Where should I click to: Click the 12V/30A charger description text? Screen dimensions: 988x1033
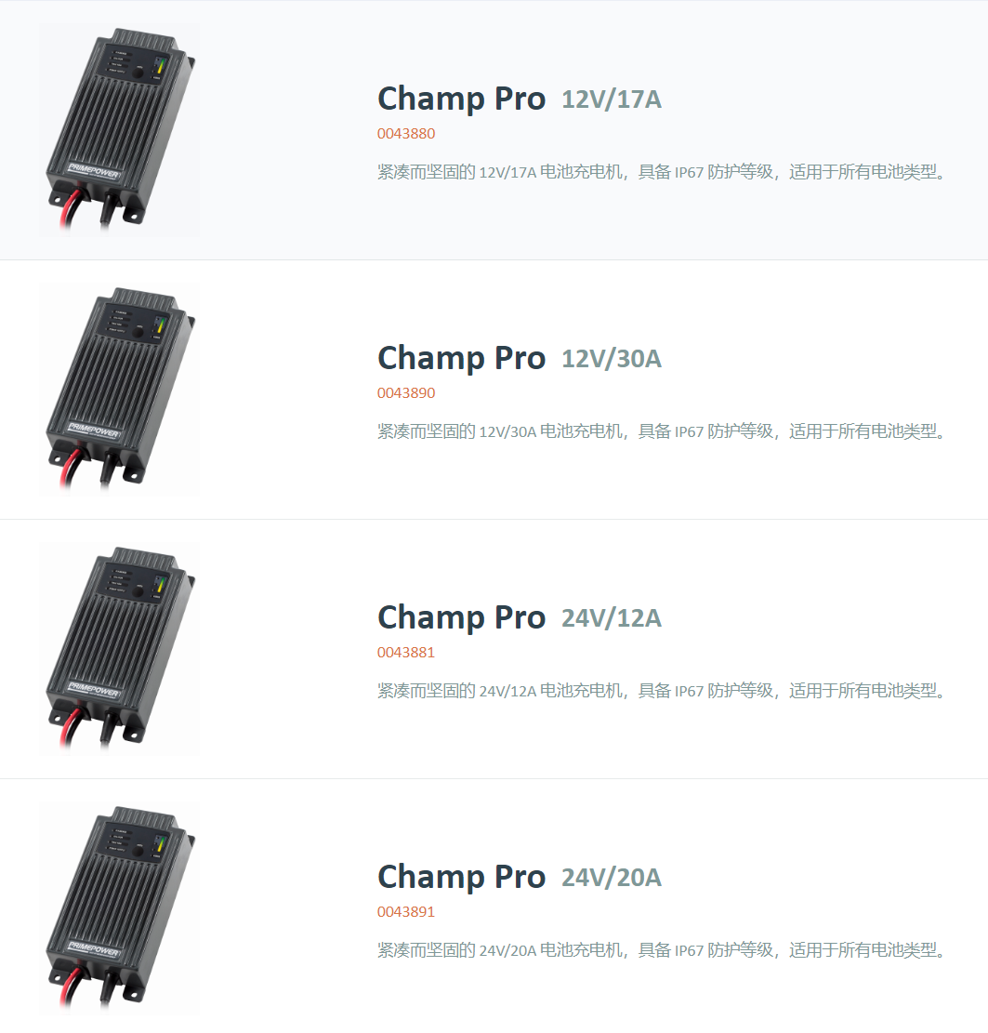(662, 431)
